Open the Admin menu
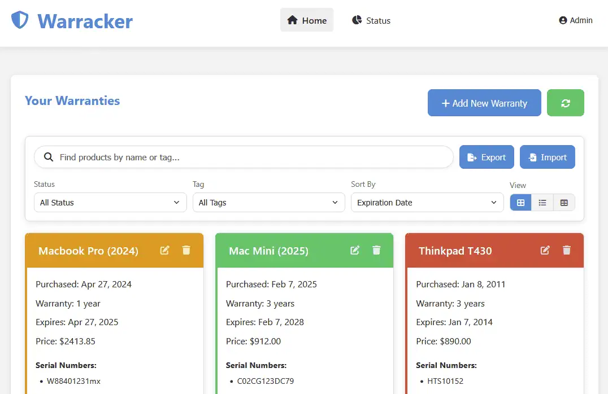 (x=575, y=20)
